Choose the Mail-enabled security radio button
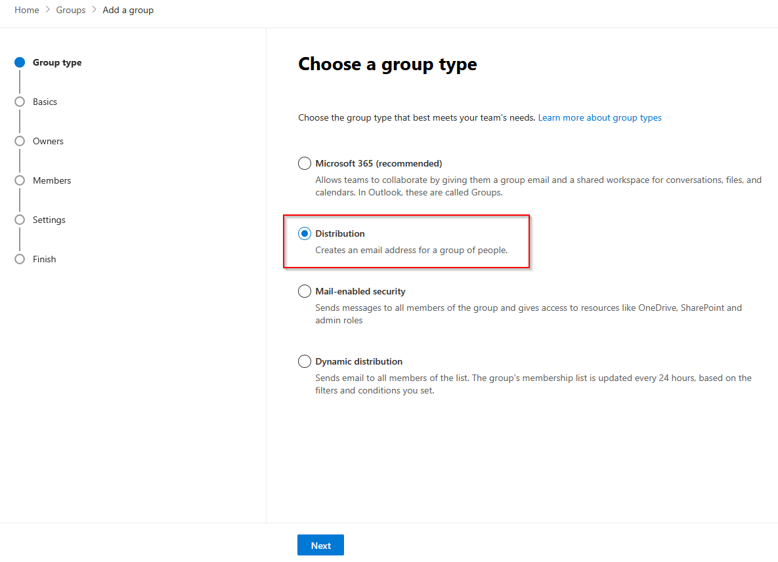Screen dimensions: 778x562 (x=305, y=291)
